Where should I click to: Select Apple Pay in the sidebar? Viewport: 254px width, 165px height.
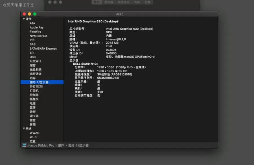click(x=37, y=28)
